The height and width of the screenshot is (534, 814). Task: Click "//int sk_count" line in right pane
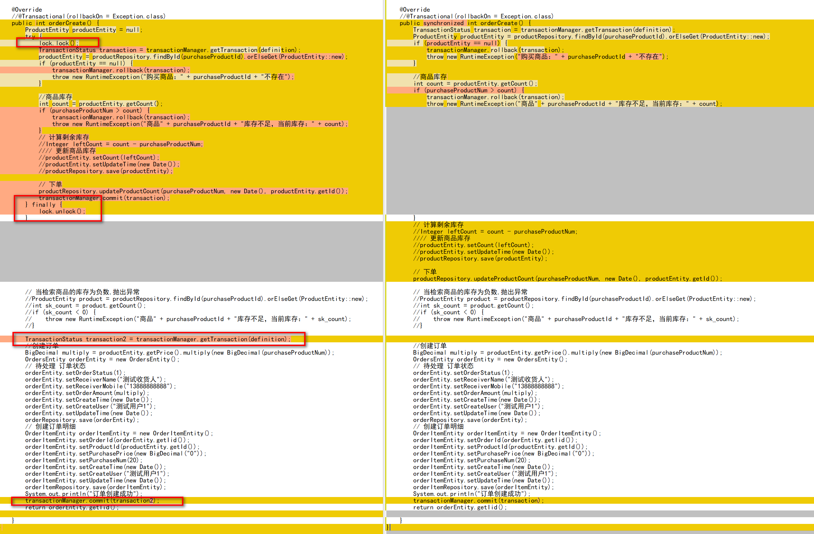pos(473,306)
